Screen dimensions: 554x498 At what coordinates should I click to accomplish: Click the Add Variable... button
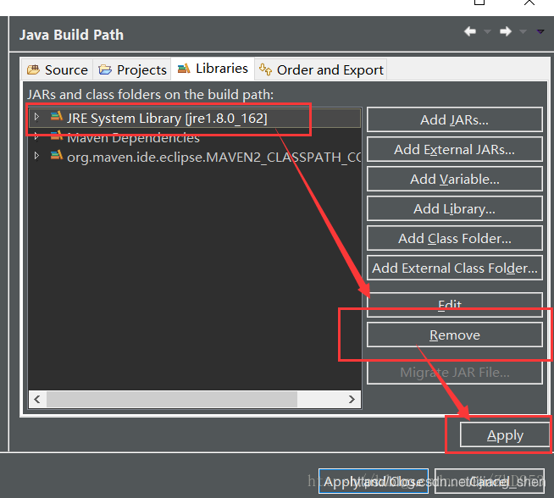[454, 179]
